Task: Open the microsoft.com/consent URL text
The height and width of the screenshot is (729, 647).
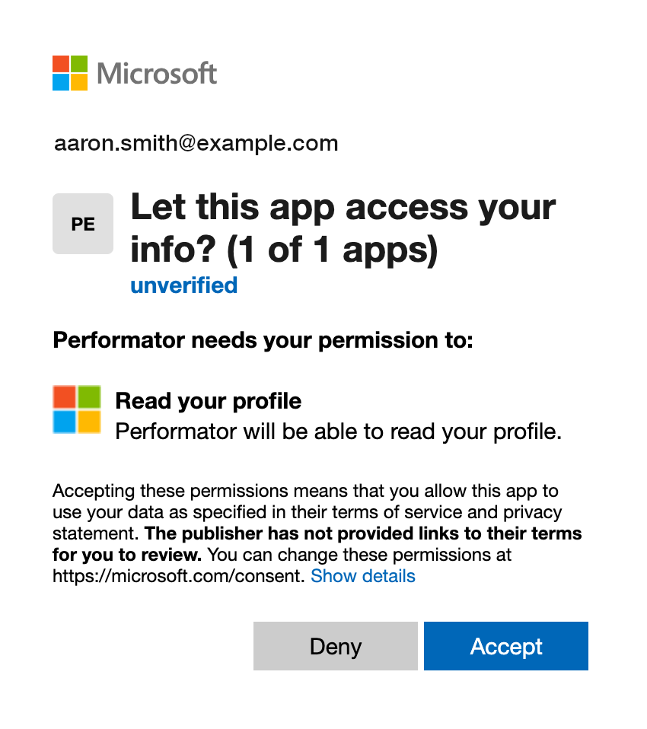Action: pos(177,576)
